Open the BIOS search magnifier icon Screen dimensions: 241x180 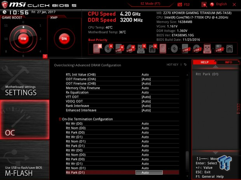coord(204,5)
